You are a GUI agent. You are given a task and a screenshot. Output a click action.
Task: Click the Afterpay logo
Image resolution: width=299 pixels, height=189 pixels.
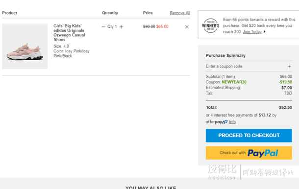[x=217, y=122]
